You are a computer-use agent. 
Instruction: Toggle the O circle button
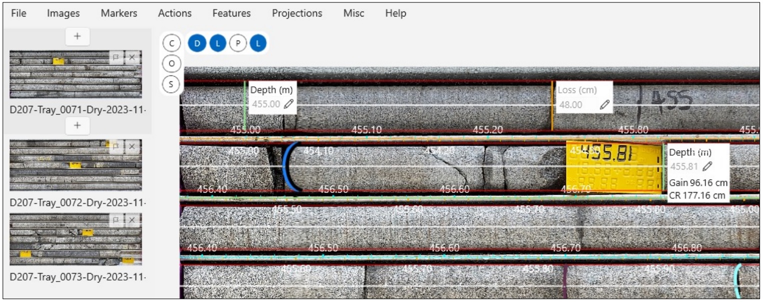[171, 63]
